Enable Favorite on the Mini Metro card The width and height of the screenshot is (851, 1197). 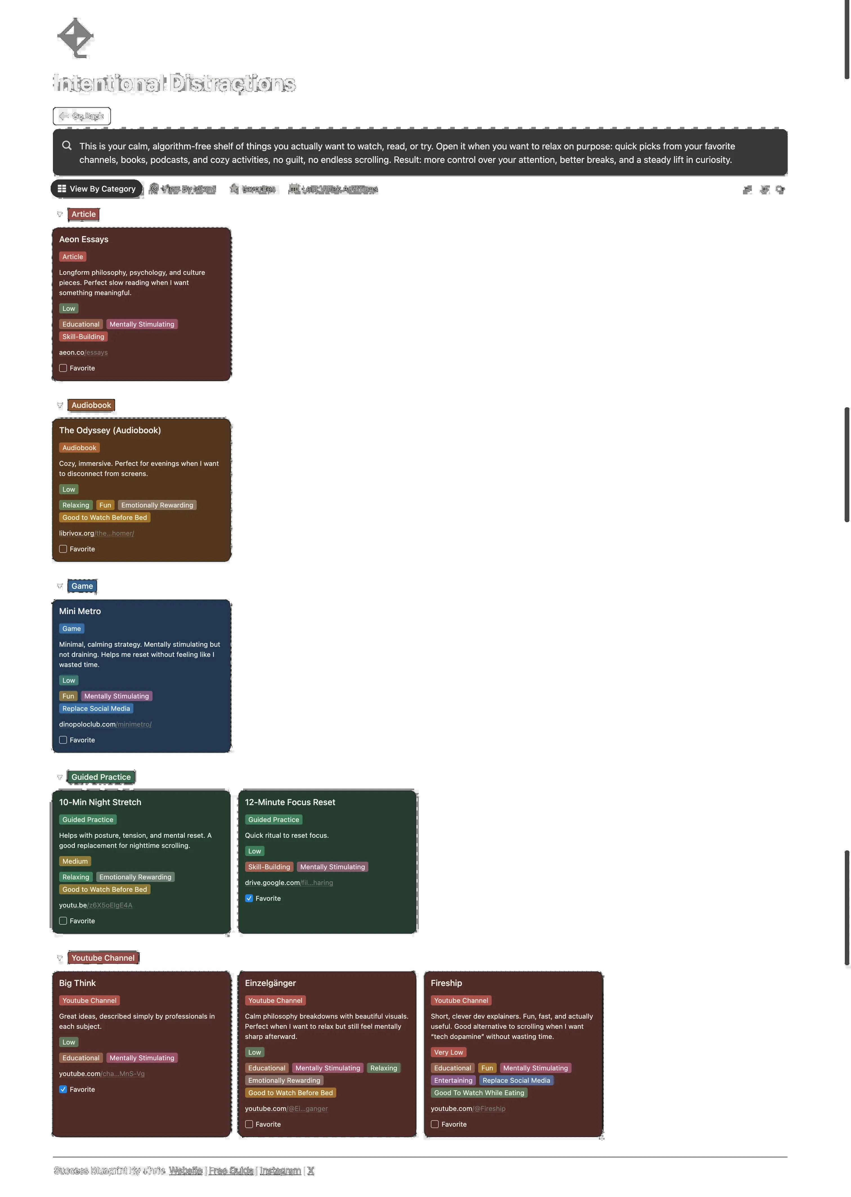point(63,740)
